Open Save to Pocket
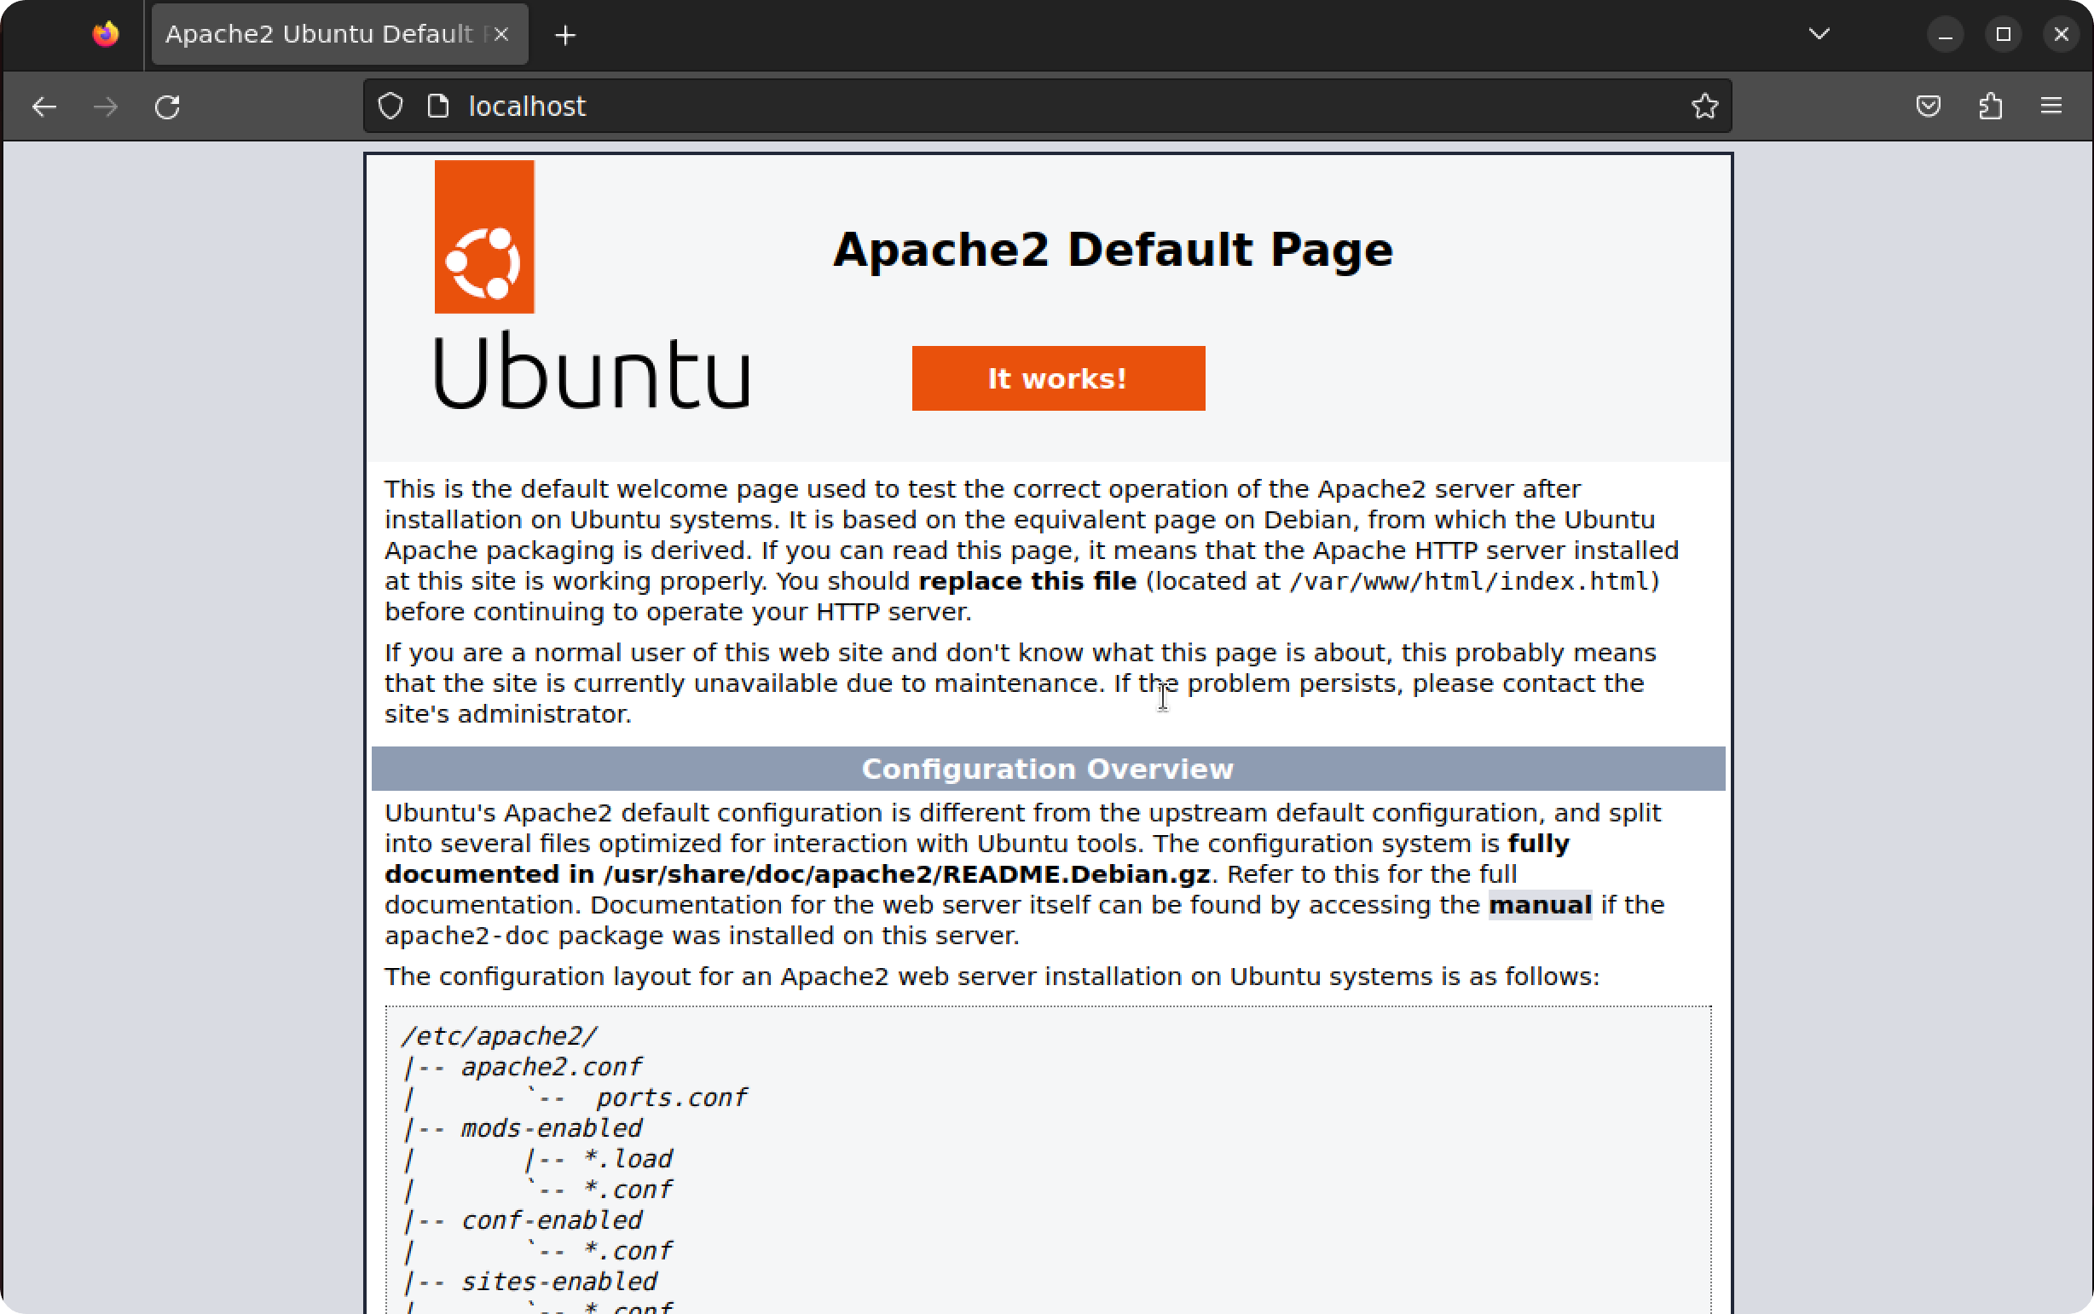This screenshot has width=2094, height=1314. tap(1928, 106)
